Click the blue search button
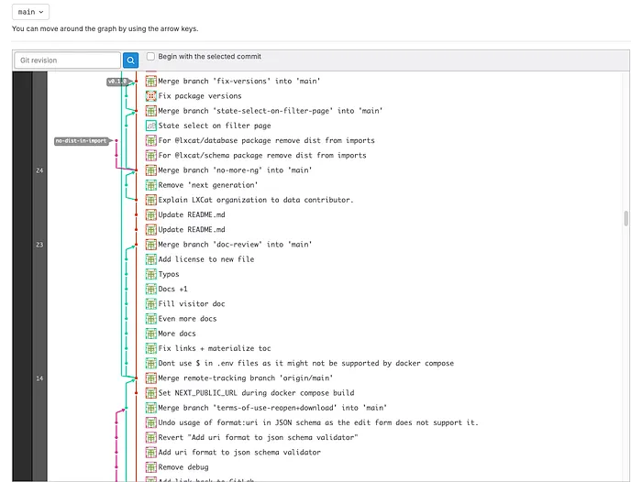This screenshot has width=642, height=482. click(x=130, y=60)
